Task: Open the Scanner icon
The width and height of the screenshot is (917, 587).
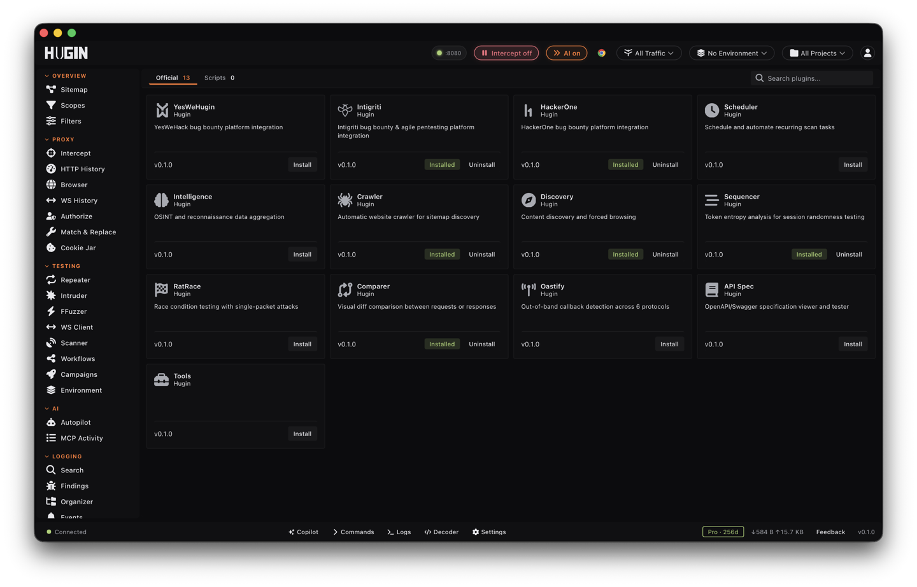Action: coord(51,343)
